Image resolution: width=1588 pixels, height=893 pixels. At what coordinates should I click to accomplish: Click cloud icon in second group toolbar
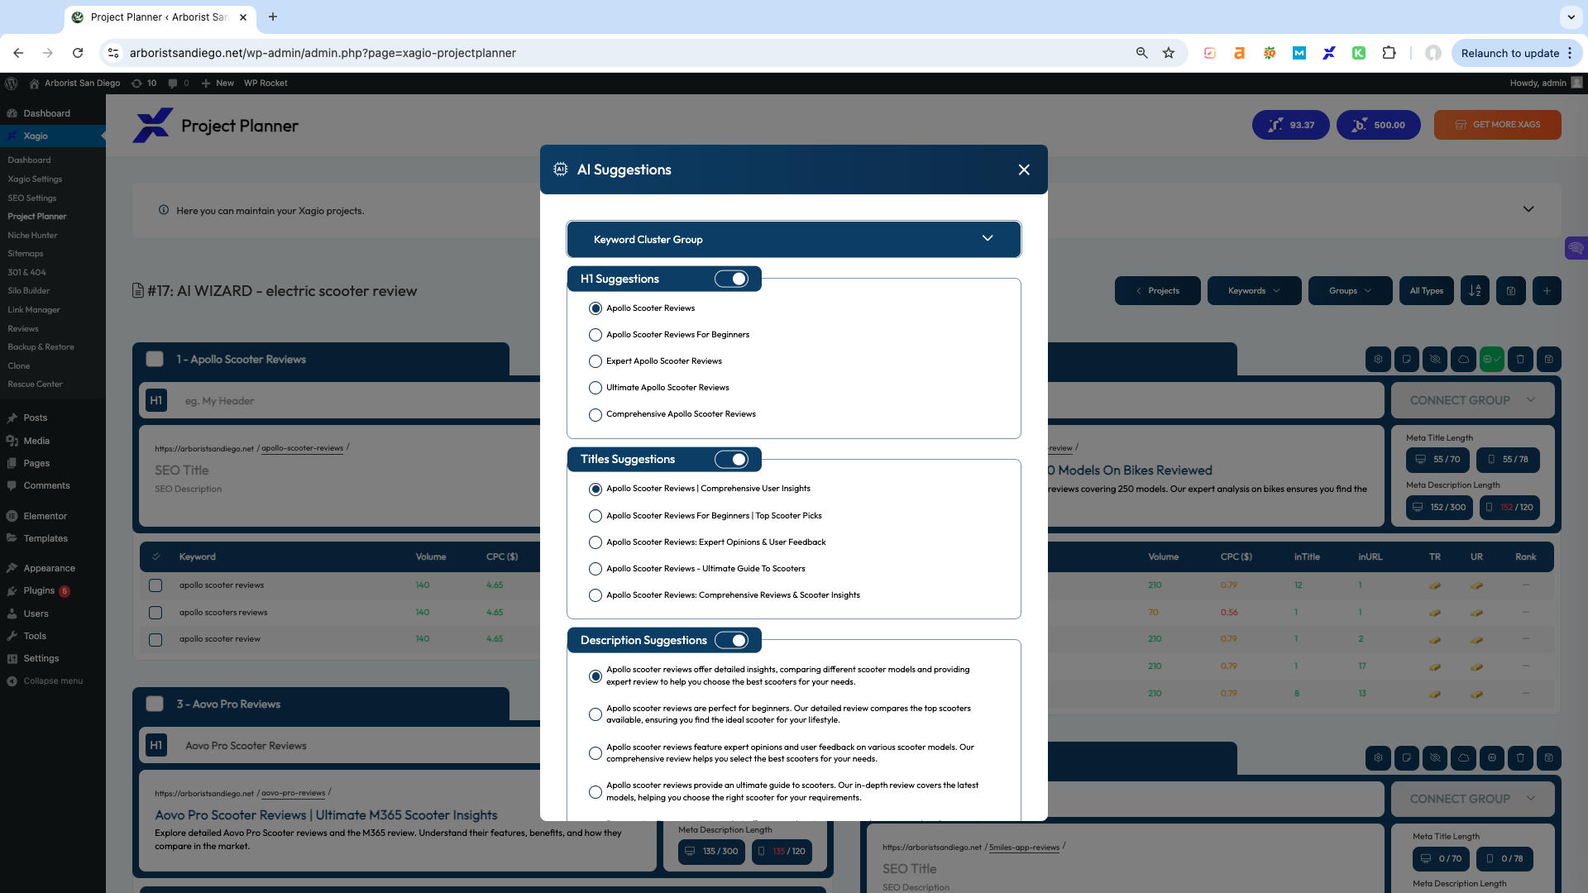1463,757
